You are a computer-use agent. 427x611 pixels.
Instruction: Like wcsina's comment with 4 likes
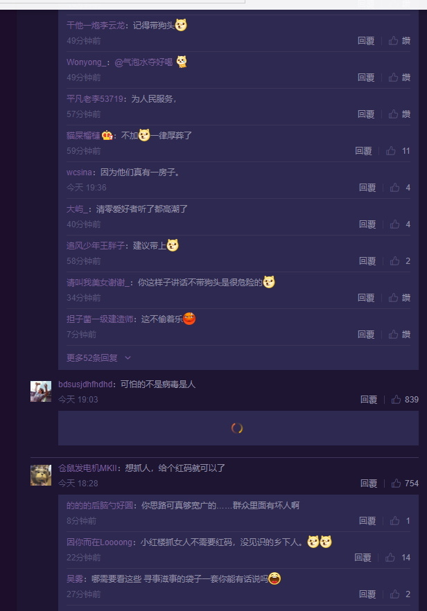pyautogui.click(x=400, y=188)
